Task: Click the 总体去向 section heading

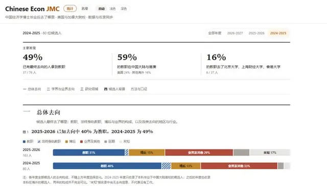Action: pos(49,112)
